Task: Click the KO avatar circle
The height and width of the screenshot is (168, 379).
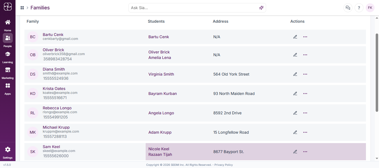Action: point(33,94)
